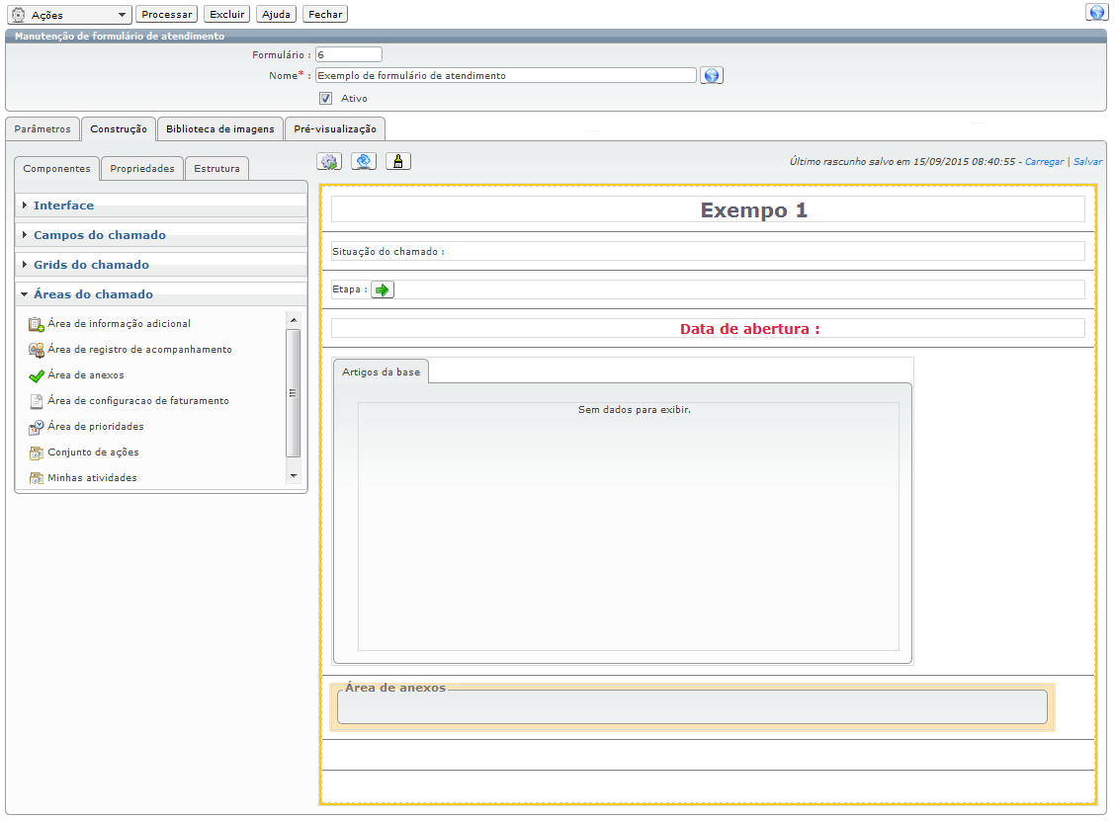Click the Minhas atividades icon
Viewport: 1116px width, 821px height.
[x=37, y=478]
